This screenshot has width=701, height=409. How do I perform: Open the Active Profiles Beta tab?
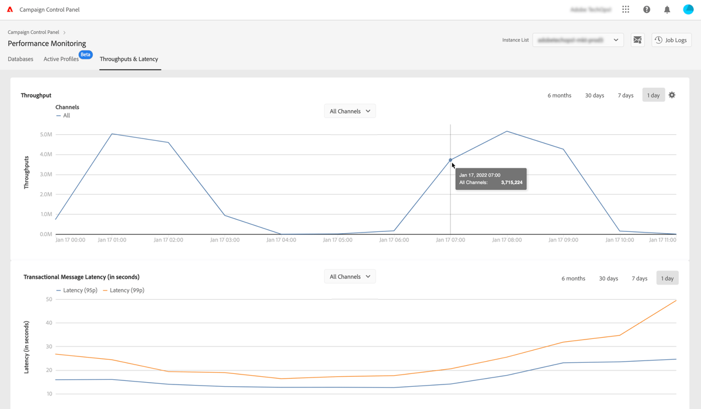[x=61, y=59]
